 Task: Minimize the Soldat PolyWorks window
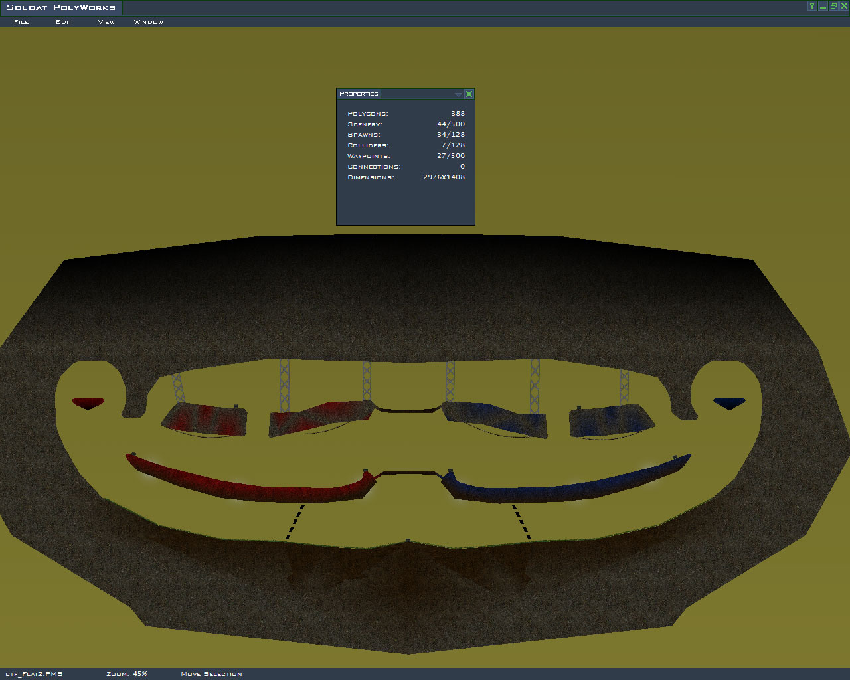[823, 6]
